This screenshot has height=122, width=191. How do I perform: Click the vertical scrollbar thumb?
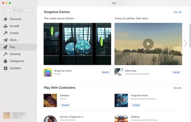coord(190,36)
